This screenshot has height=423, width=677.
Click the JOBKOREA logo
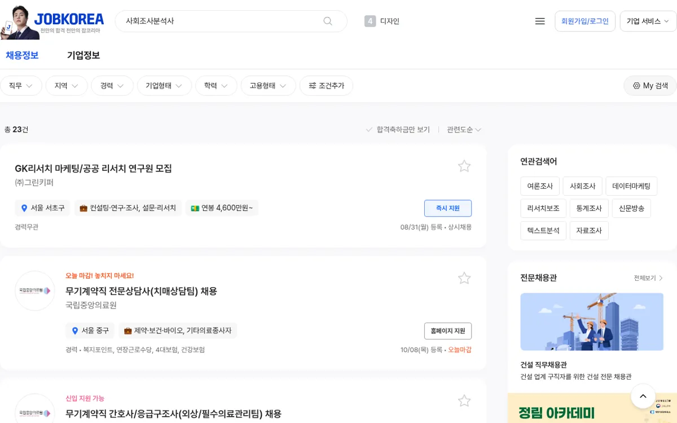pyautogui.click(x=69, y=20)
